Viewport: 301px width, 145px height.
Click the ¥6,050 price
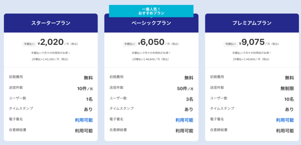pos(151,42)
